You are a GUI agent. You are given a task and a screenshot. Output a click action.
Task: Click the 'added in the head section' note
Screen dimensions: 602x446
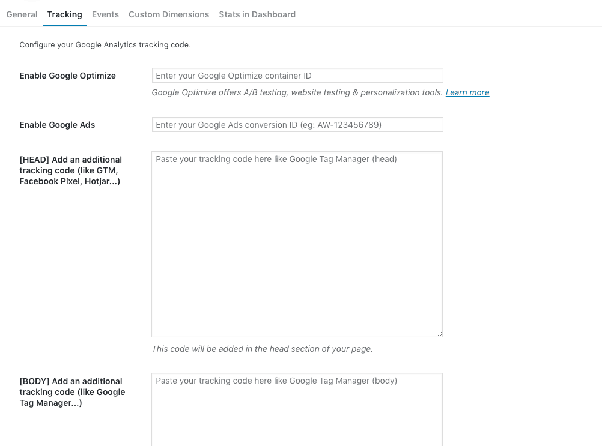point(262,349)
